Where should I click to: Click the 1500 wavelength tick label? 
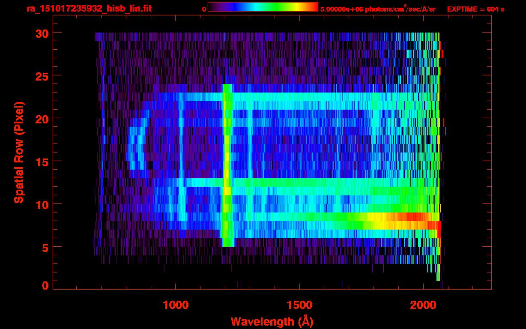pos(299,305)
